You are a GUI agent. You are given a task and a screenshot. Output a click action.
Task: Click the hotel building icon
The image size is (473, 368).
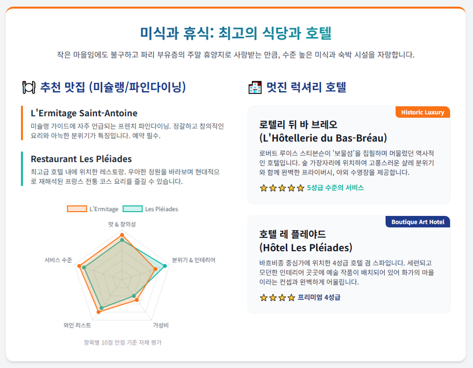click(255, 87)
